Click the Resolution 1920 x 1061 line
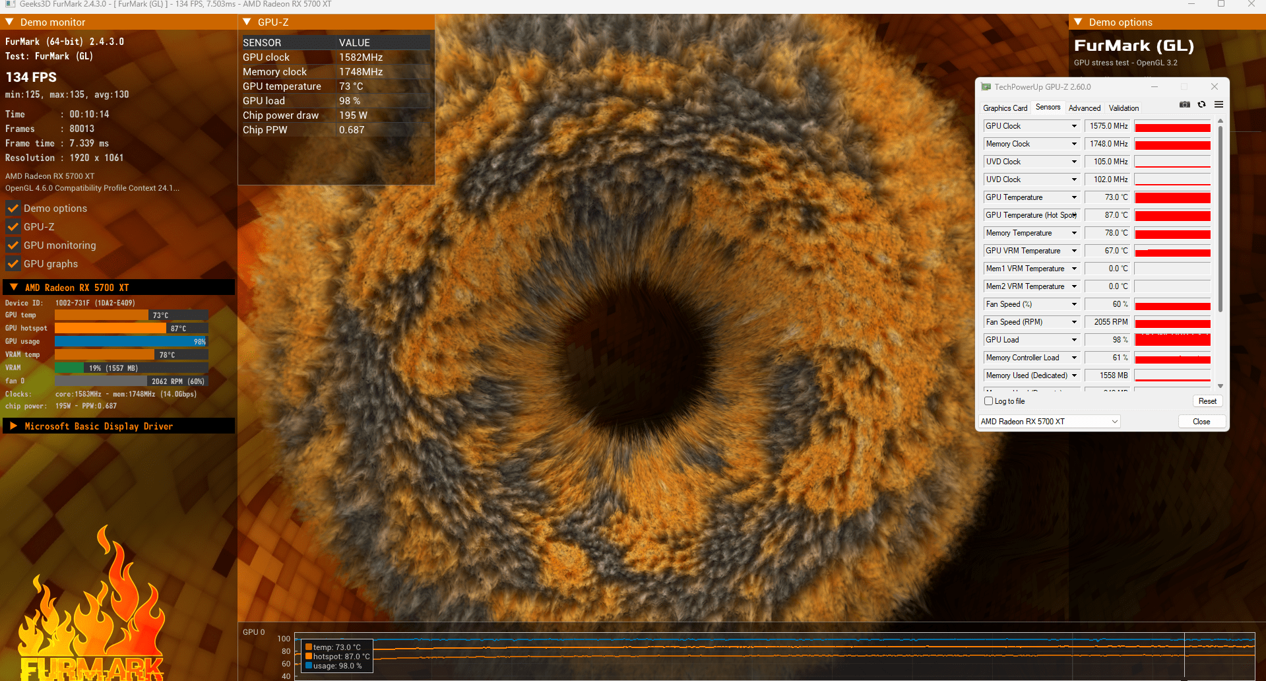This screenshot has height=681, width=1266. click(65, 158)
